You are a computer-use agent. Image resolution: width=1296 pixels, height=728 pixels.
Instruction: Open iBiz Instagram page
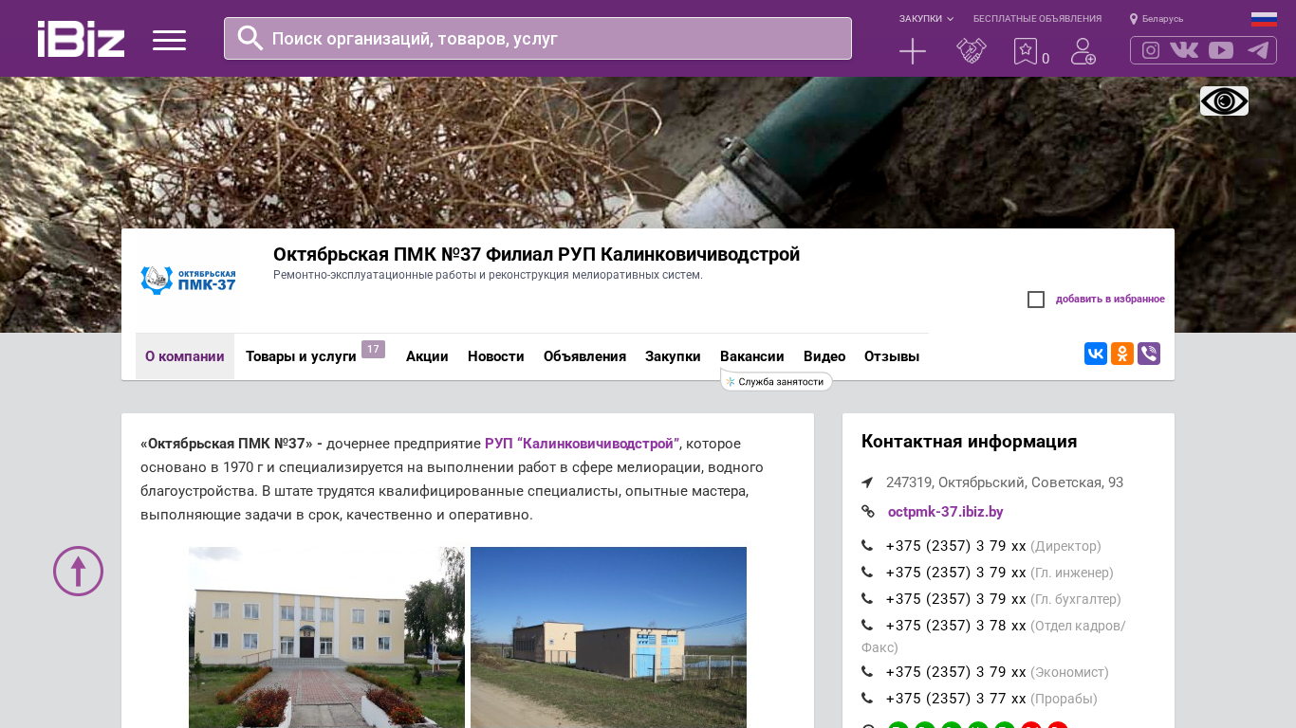1151,50
